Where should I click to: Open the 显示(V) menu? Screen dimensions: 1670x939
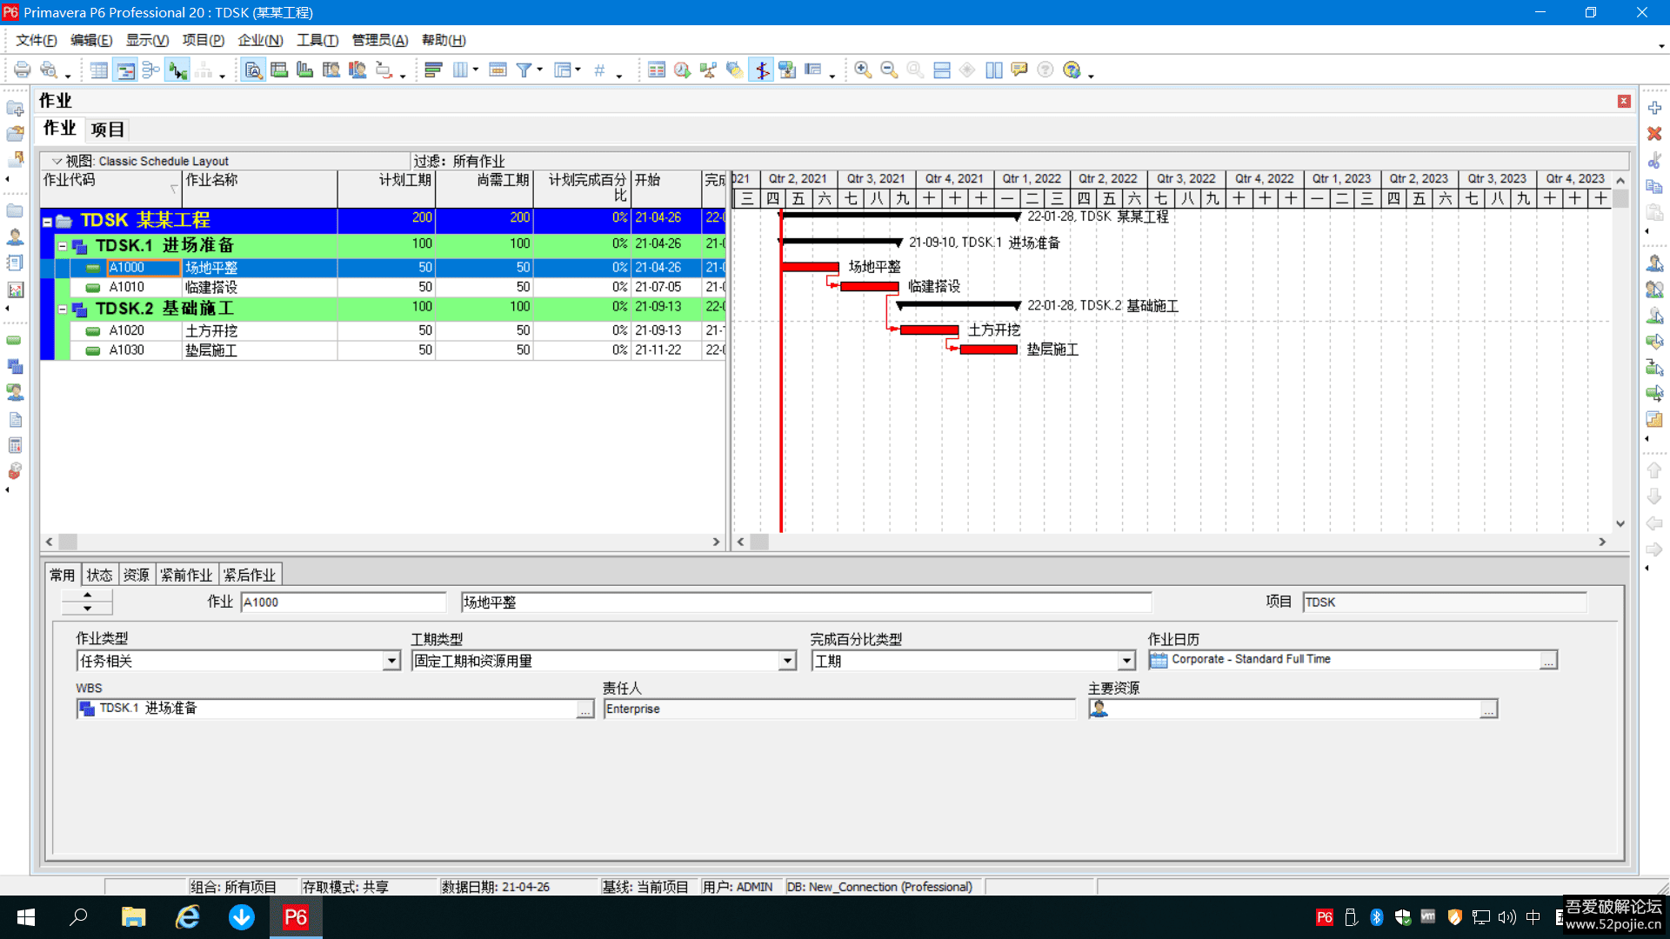(x=147, y=40)
